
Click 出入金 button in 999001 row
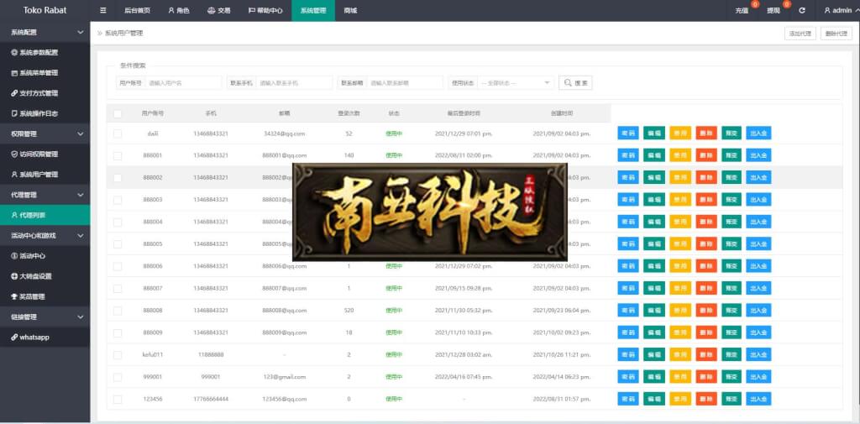[x=758, y=377]
